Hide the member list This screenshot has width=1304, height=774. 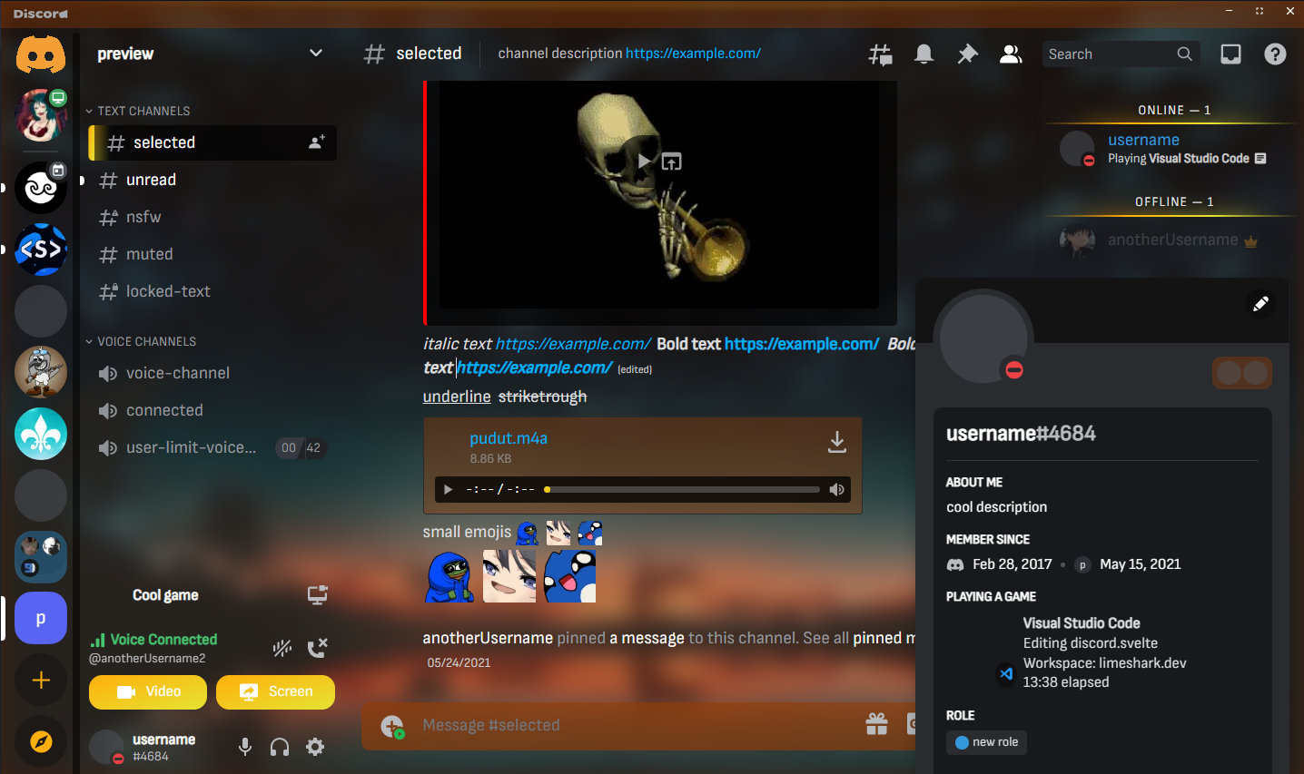[x=1011, y=54]
